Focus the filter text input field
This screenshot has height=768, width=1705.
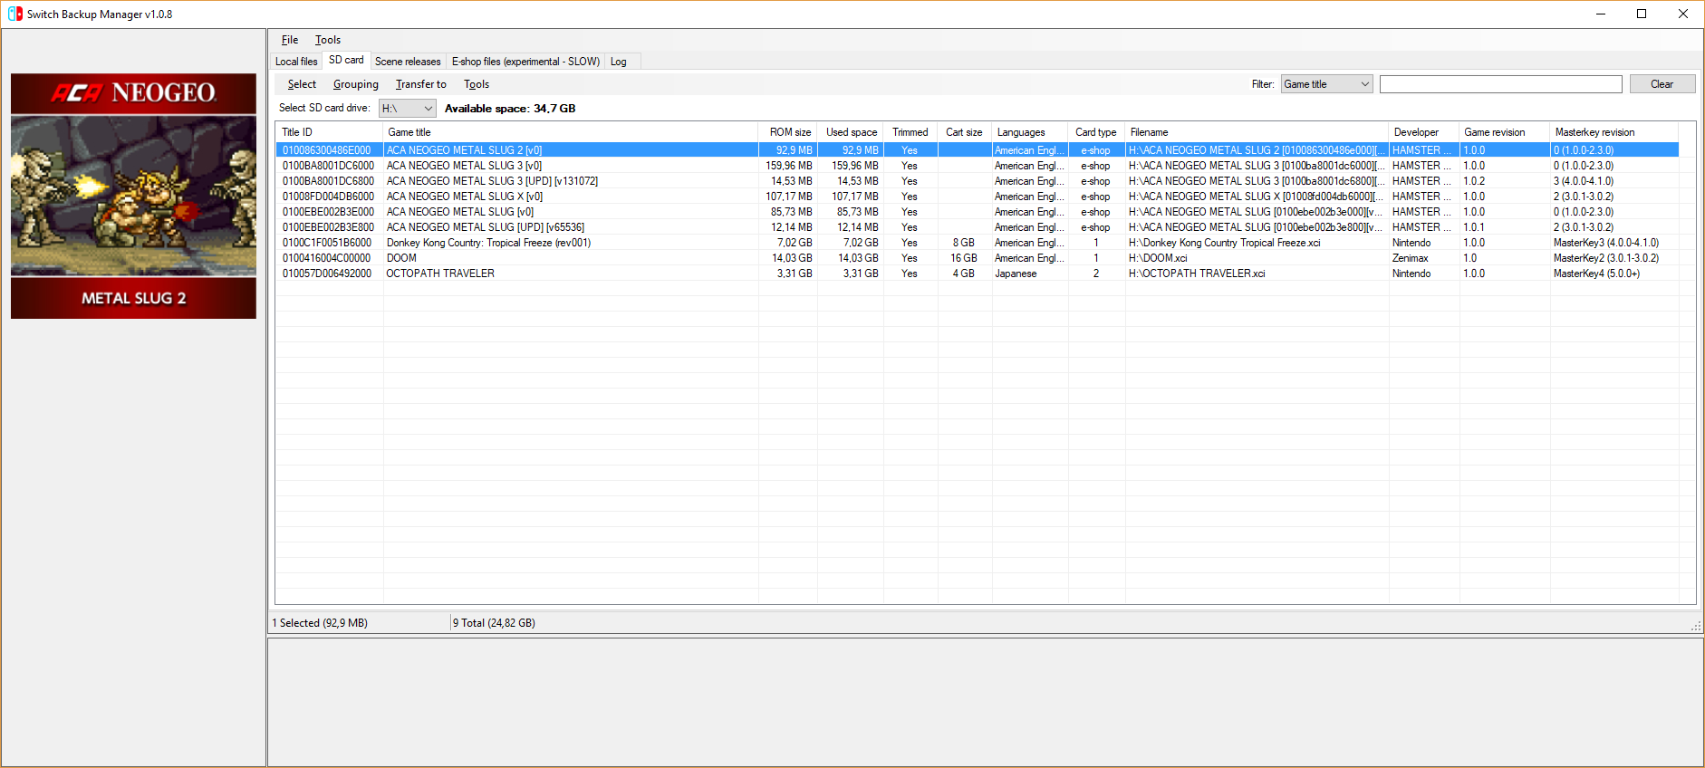coord(1500,84)
